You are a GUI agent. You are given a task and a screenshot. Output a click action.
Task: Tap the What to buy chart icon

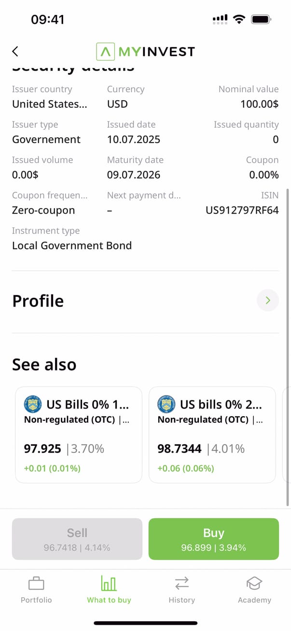109,584
